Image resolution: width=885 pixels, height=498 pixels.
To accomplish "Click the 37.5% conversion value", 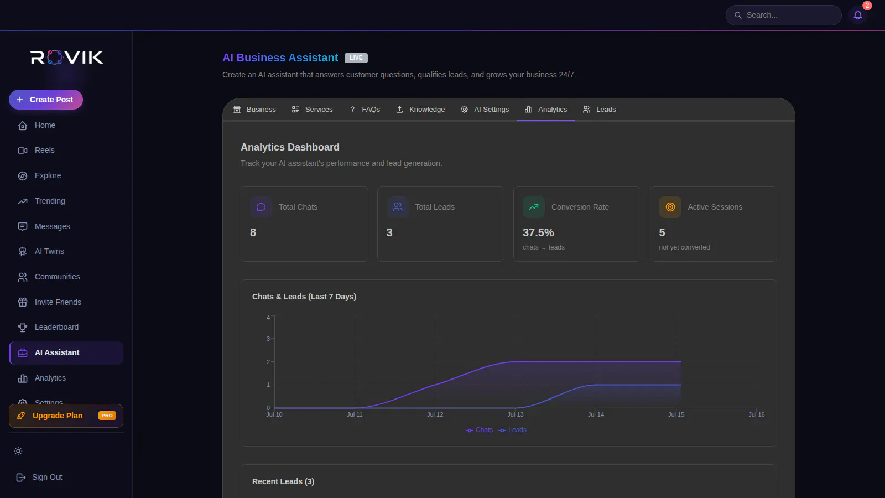I will coord(538,233).
